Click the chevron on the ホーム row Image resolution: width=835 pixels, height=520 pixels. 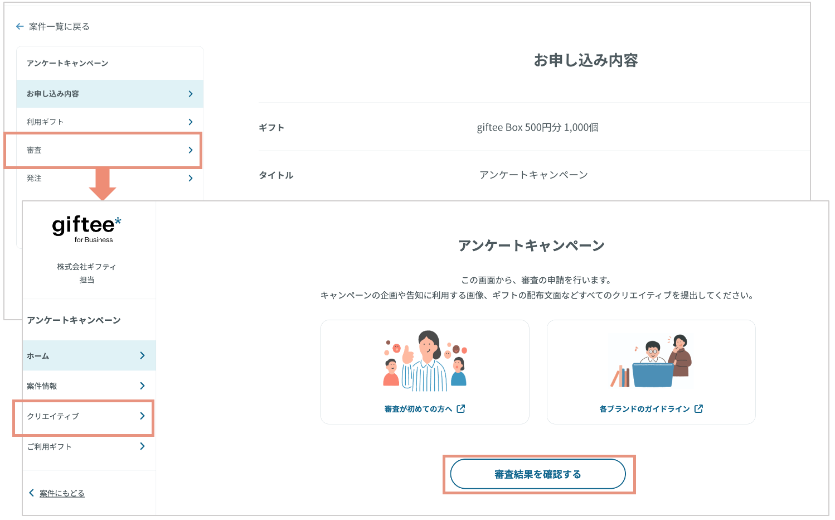(x=143, y=355)
